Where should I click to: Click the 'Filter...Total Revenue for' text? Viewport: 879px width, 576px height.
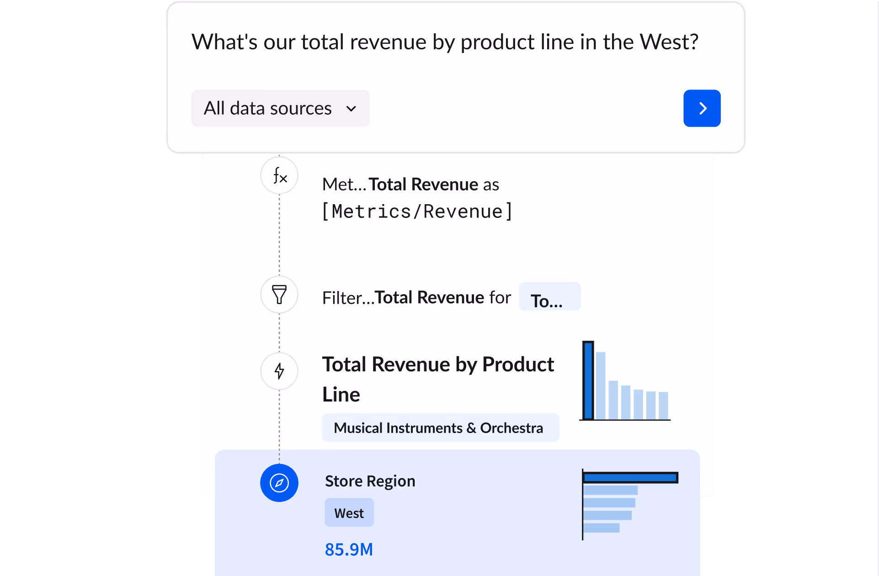416,297
